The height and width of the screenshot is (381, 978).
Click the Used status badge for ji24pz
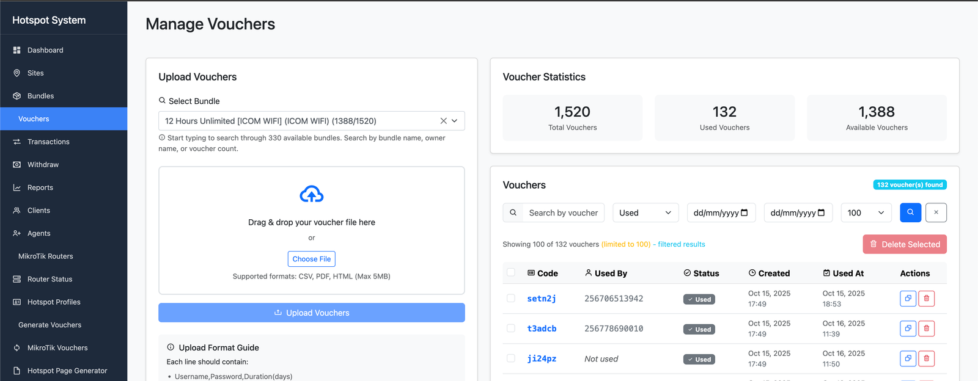(699, 359)
